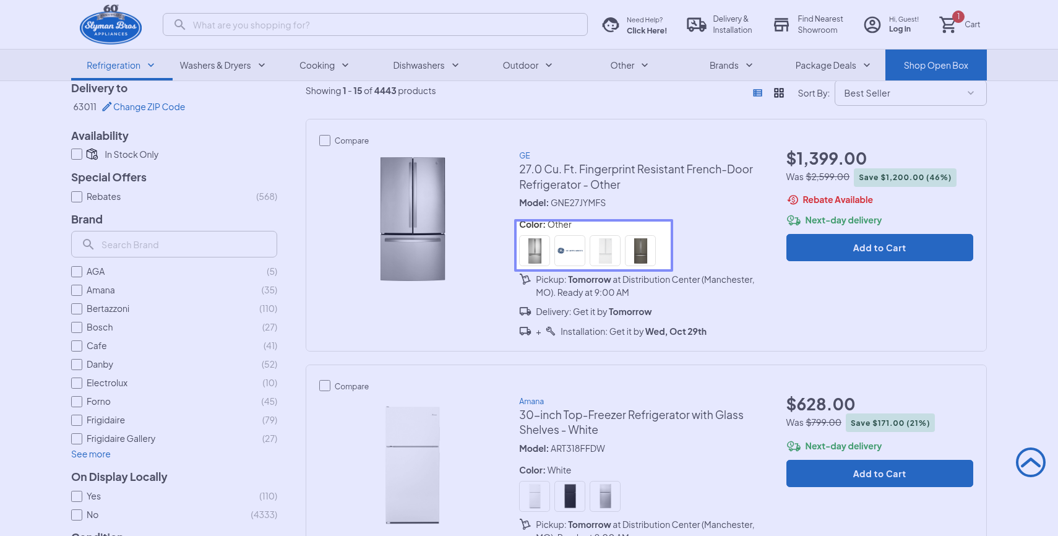
Task: Click the Find Nearest Showroom store icon
Action: pos(781,25)
